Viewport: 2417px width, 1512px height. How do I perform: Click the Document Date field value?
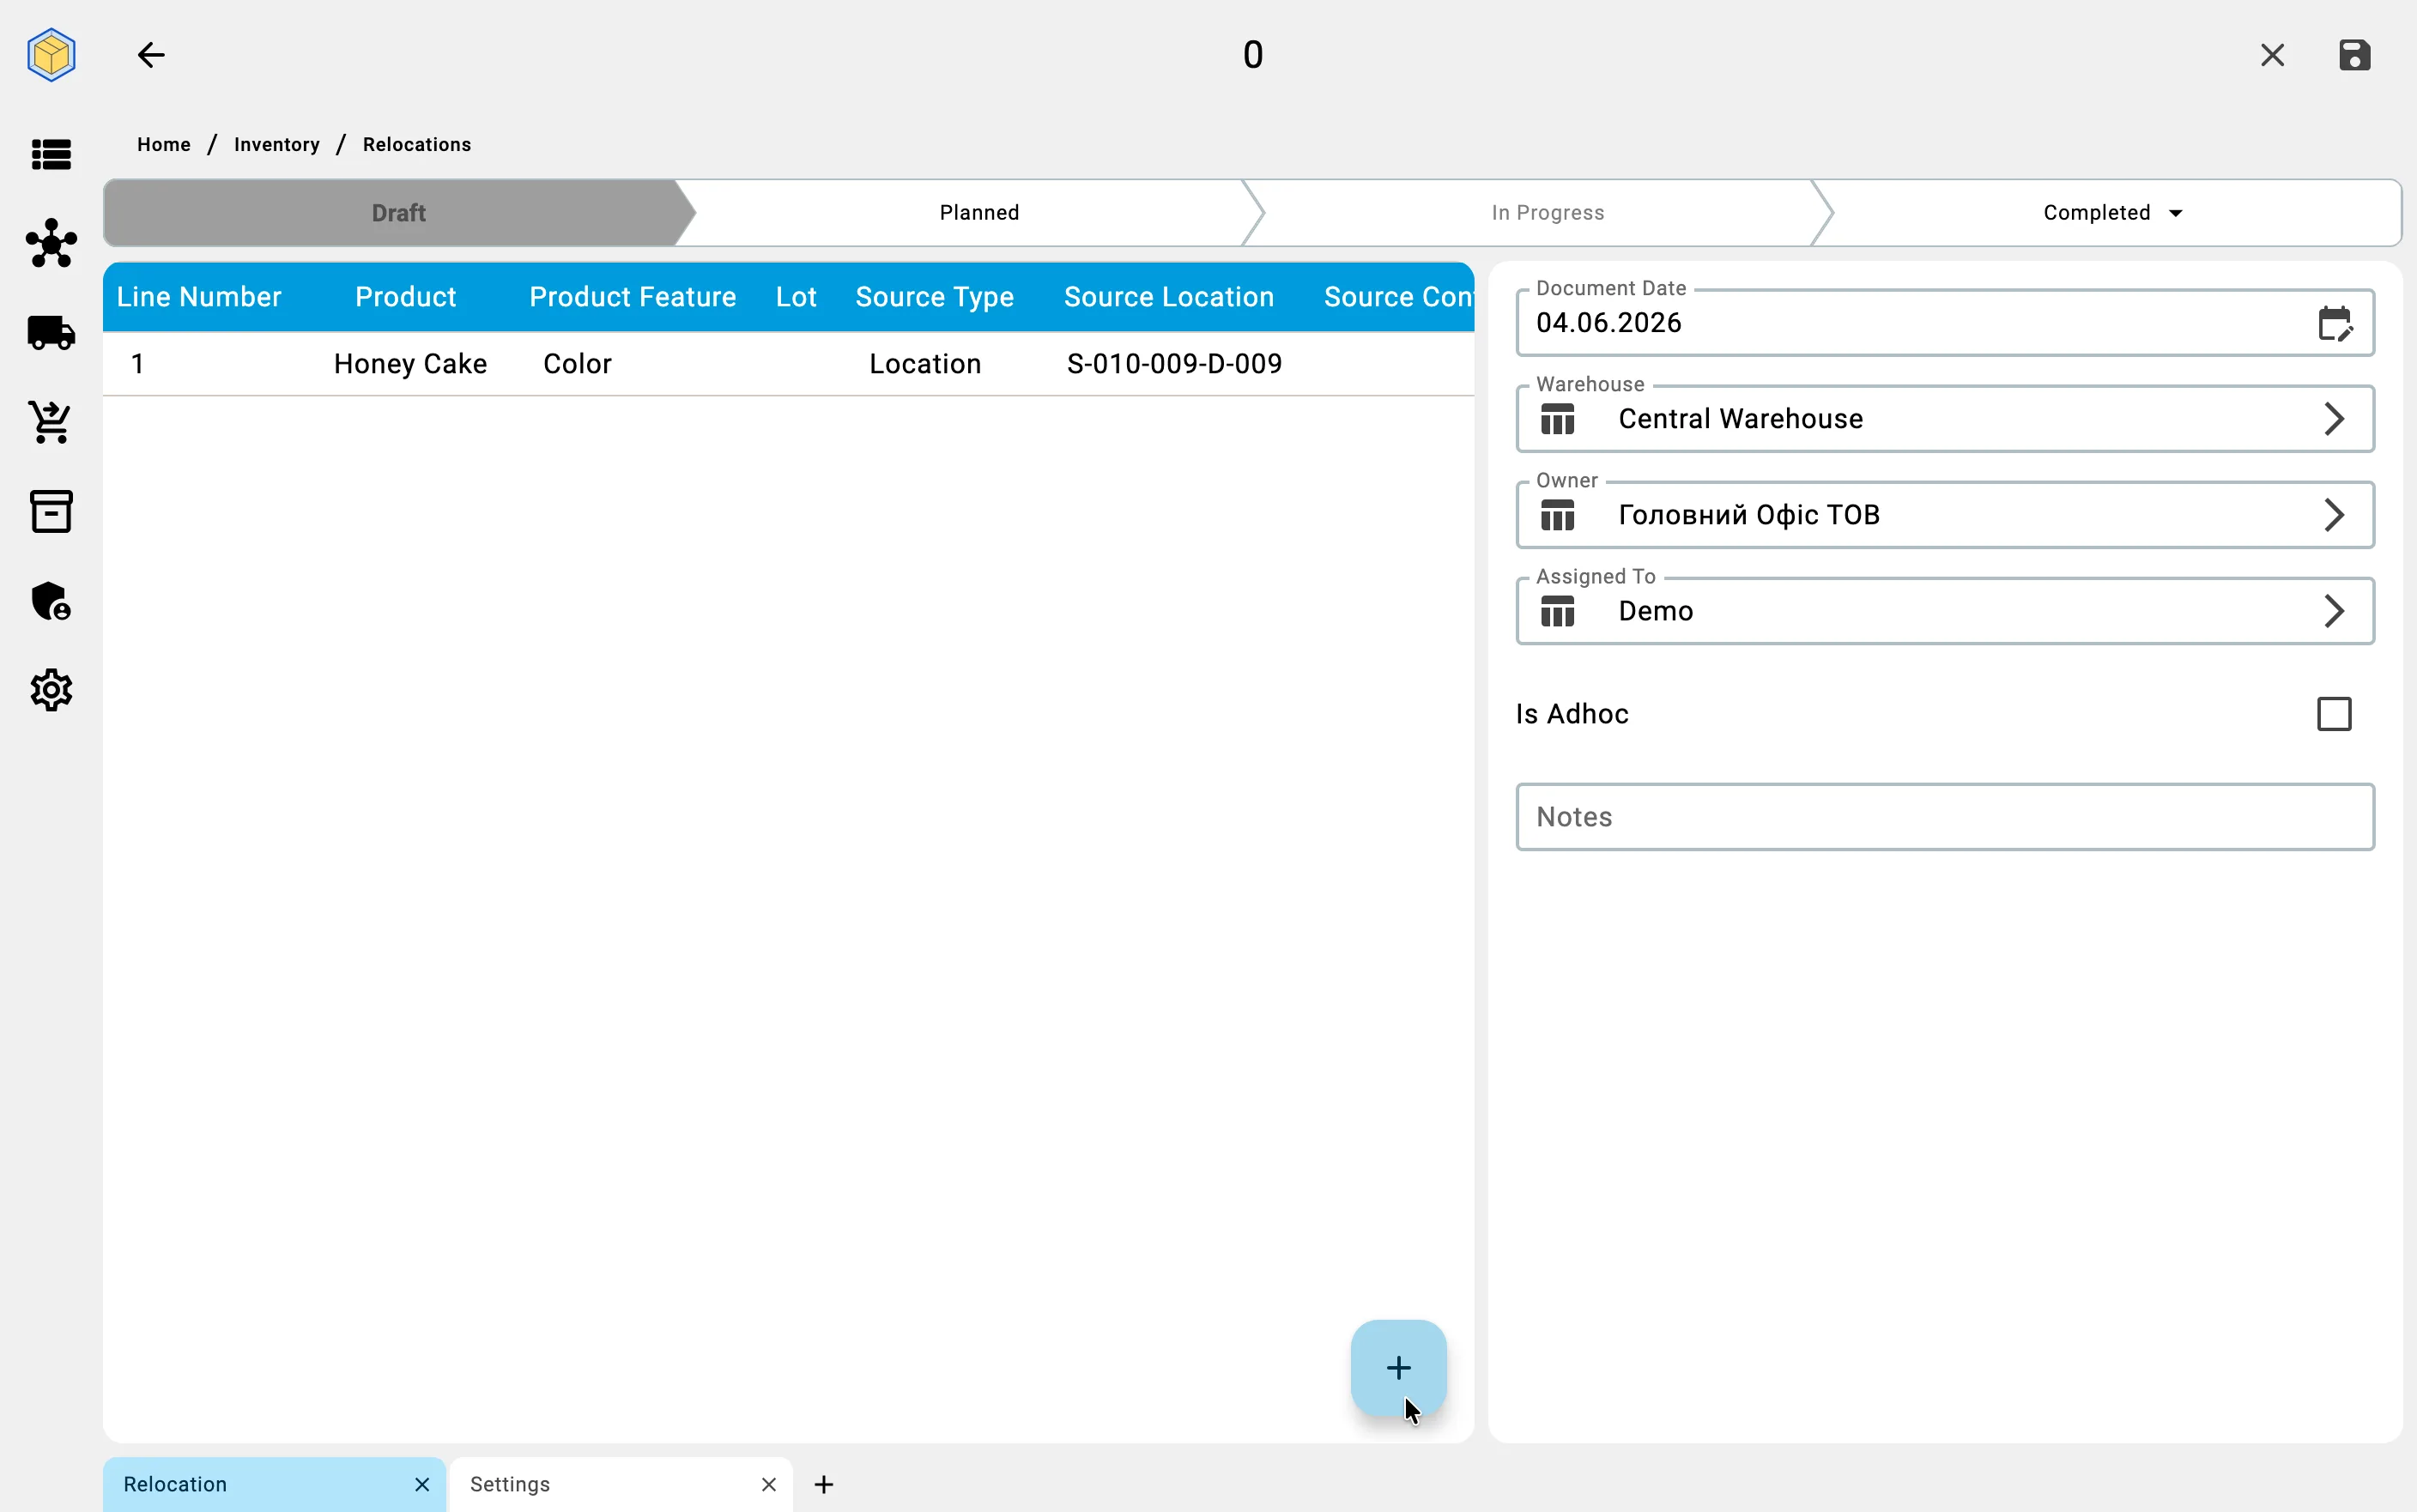tap(1608, 323)
